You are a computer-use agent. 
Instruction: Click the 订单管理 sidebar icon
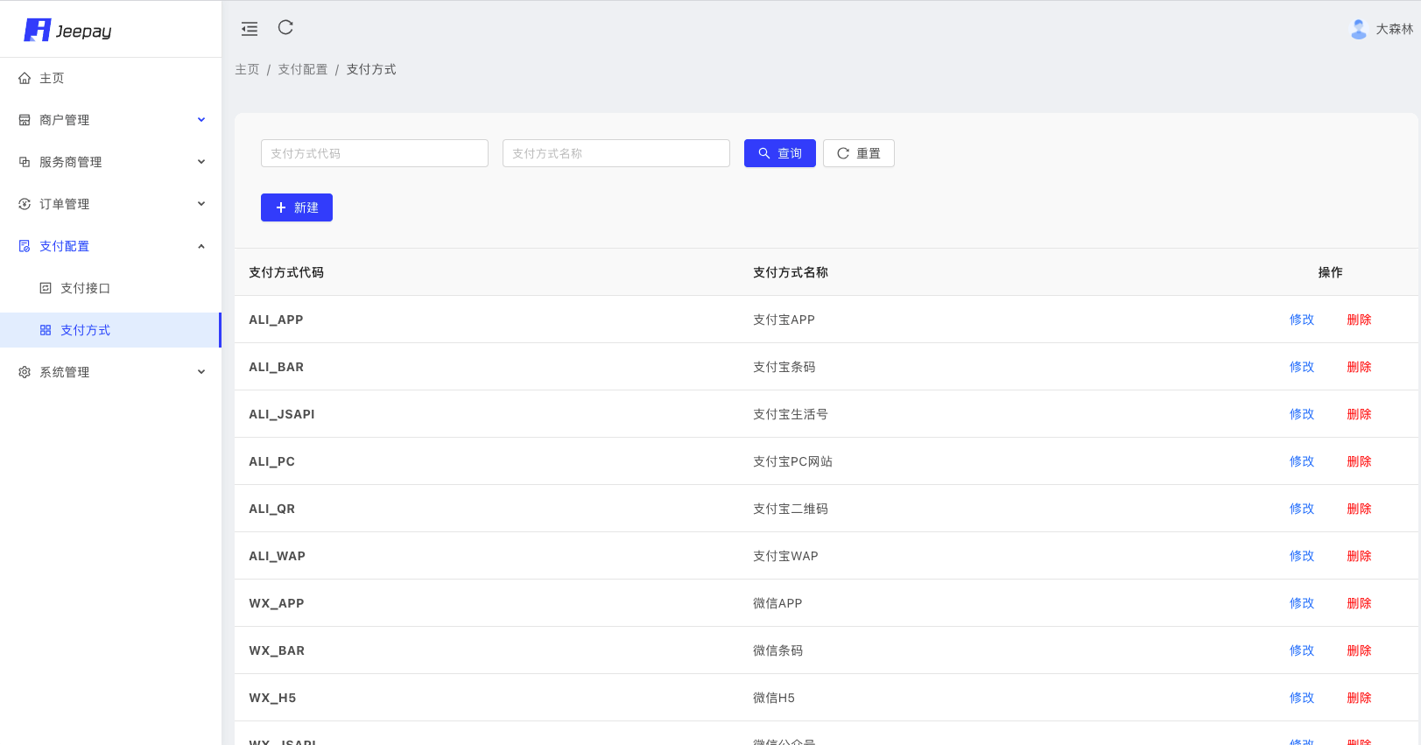pyautogui.click(x=25, y=204)
